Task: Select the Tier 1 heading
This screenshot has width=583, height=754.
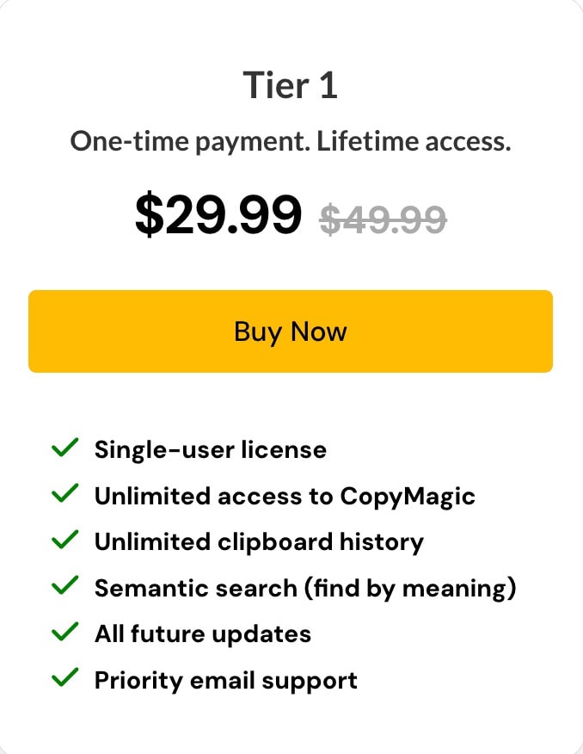Action: click(x=291, y=86)
